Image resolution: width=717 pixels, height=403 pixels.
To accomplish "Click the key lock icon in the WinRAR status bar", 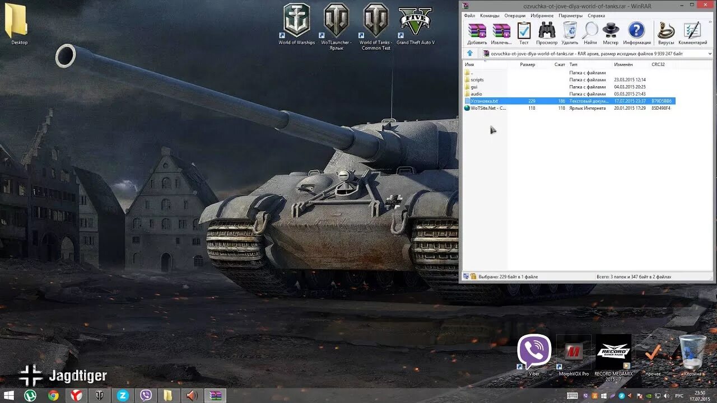I will [x=473, y=277].
